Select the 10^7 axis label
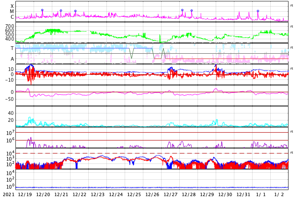Viewport: 296px width, 198px height. click(10, 133)
